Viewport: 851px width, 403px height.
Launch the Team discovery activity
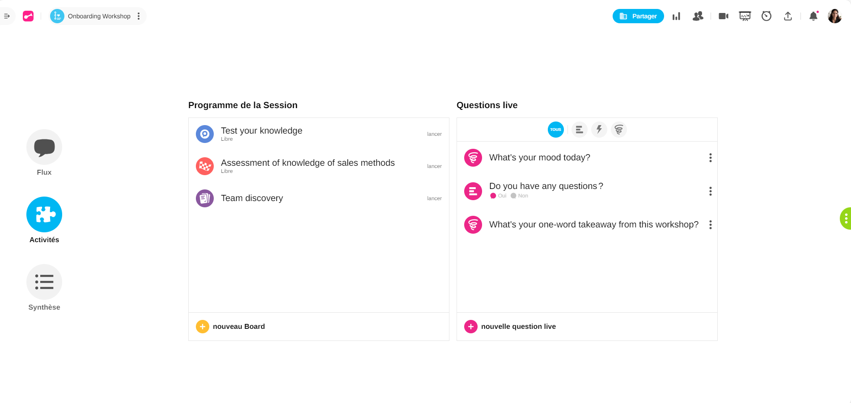434,198
